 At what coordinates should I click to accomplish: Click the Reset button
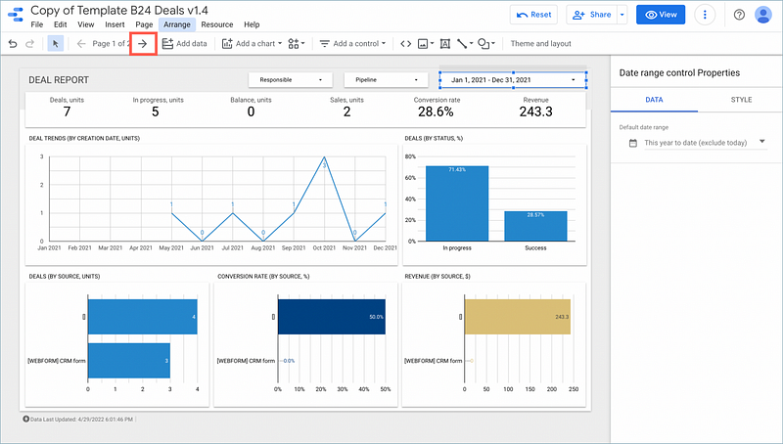point(533,15)
